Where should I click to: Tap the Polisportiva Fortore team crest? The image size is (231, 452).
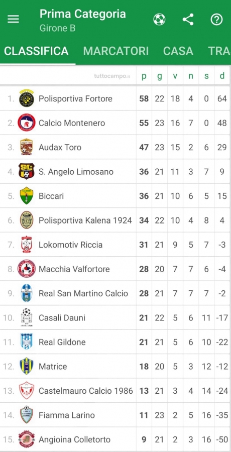click(27, 98)
